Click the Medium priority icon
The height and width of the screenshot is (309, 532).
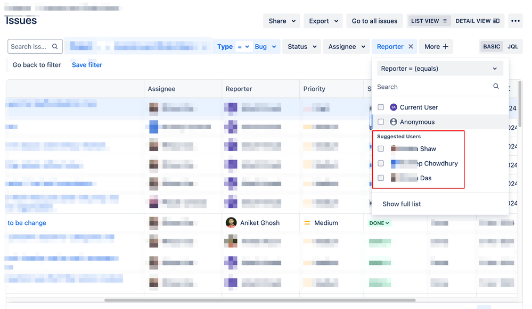[307, 223]
